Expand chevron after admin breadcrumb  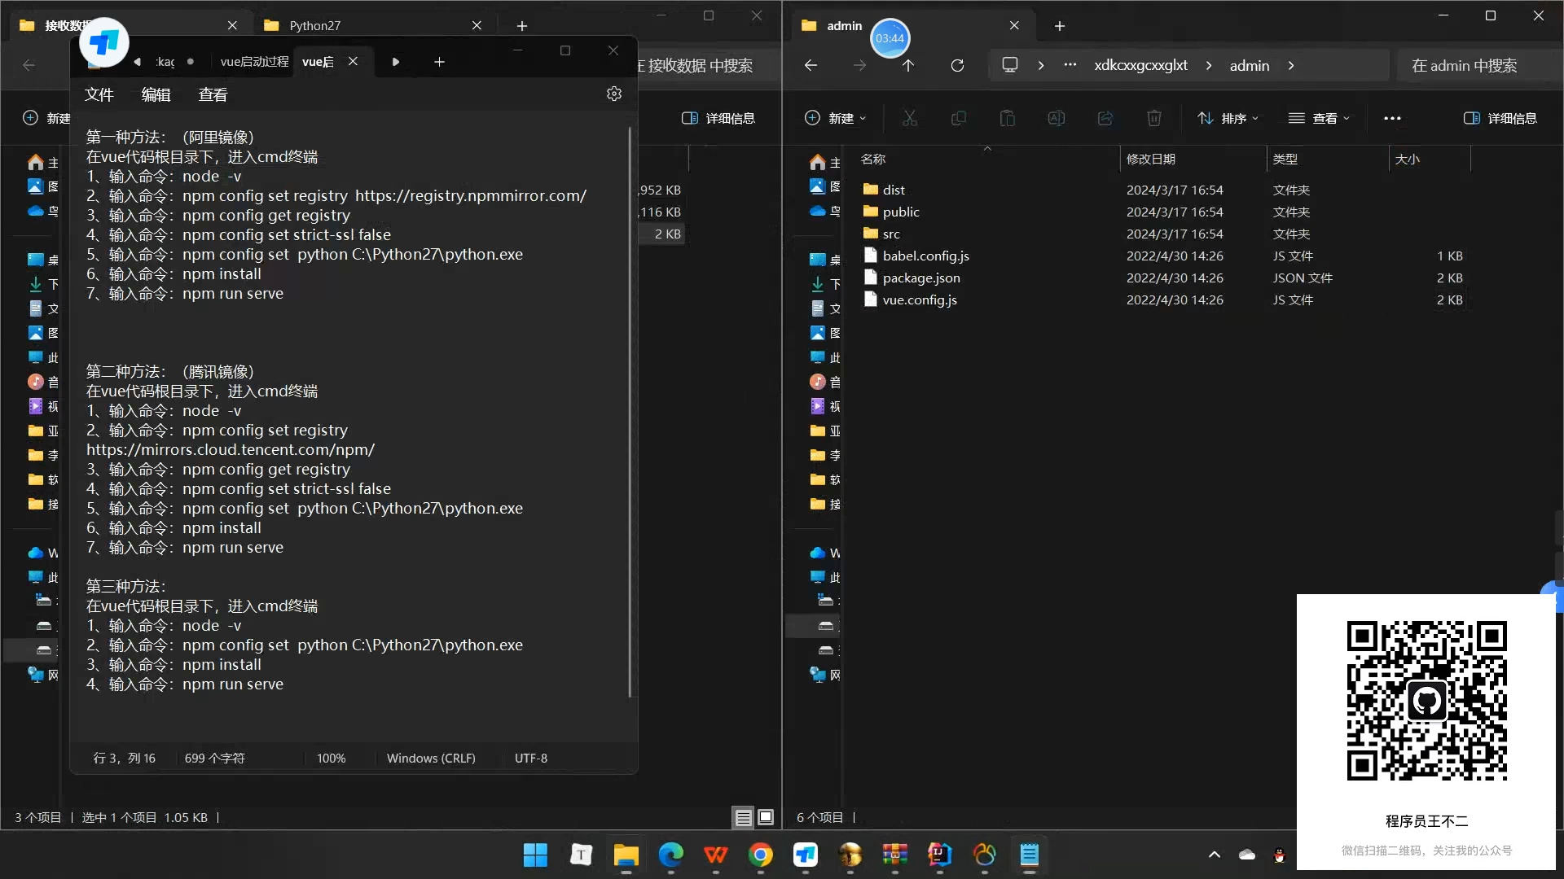[x=1291, y=65]
